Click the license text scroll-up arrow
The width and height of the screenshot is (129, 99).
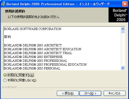(123, 29)
